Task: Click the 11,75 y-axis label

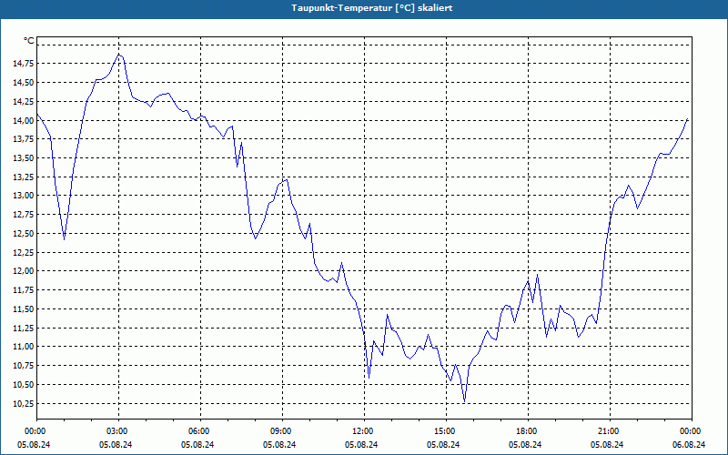Action: pos(23,290)
